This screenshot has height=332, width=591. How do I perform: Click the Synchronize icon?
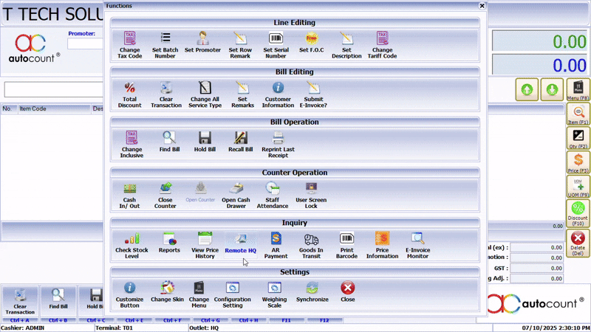[x=312, y=292]
